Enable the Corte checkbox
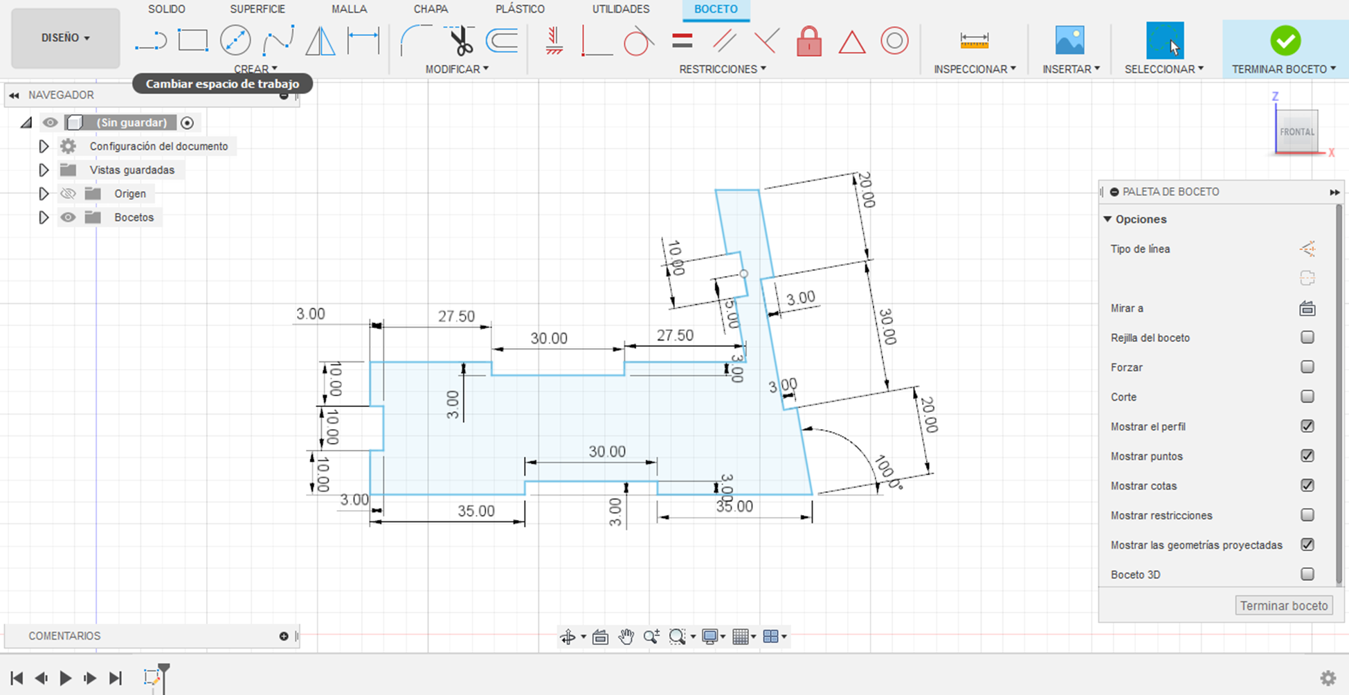Viewport: 1349px width, 695px height. point(1307,397)
